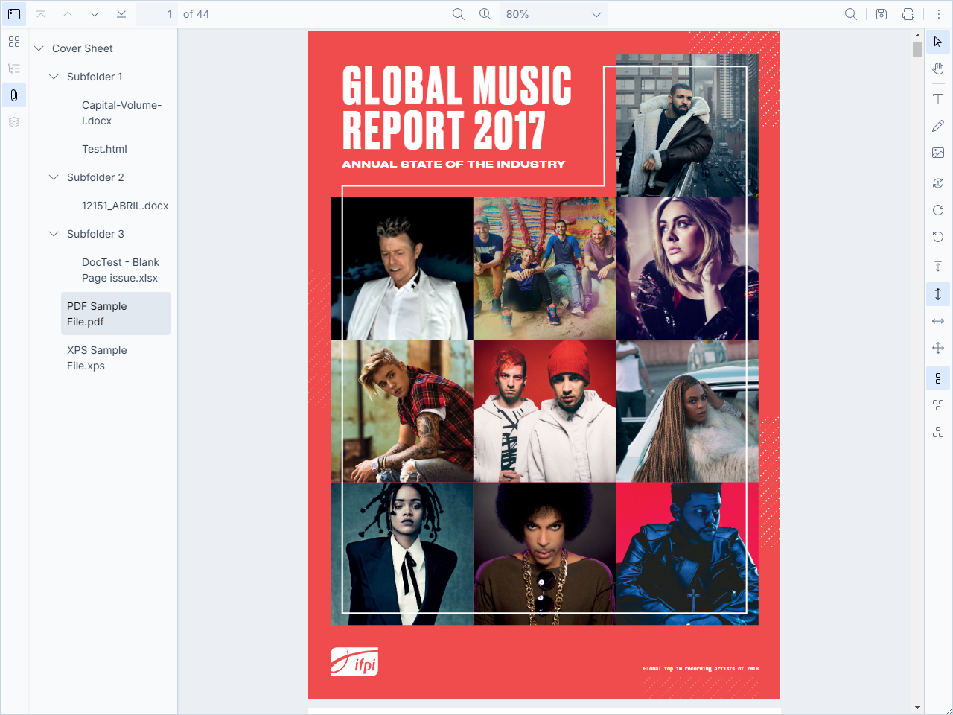Click the ifpi logo on the page
This screenshot has width=953, height=715.
pos(354,661)
